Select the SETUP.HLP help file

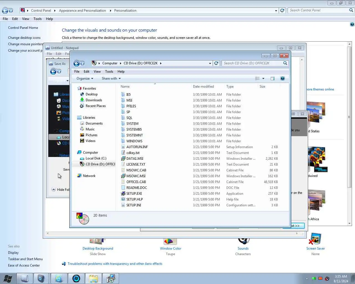coord(135,199)
